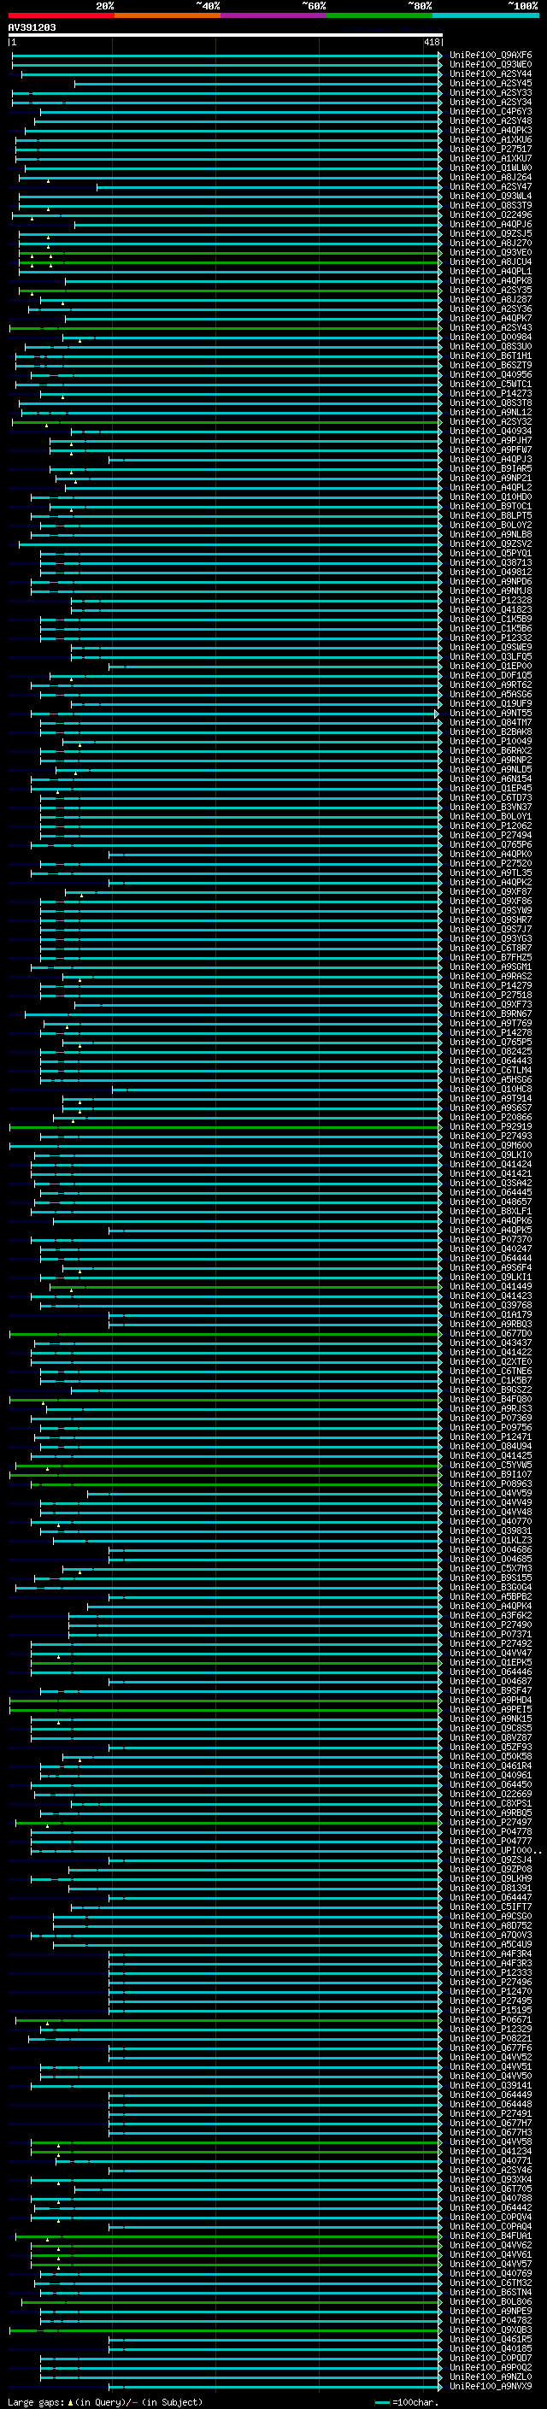This screenshot has width=547, height=2409.
Task: Select the UniRef100_P06671 label
Action: click(491, 2020)
